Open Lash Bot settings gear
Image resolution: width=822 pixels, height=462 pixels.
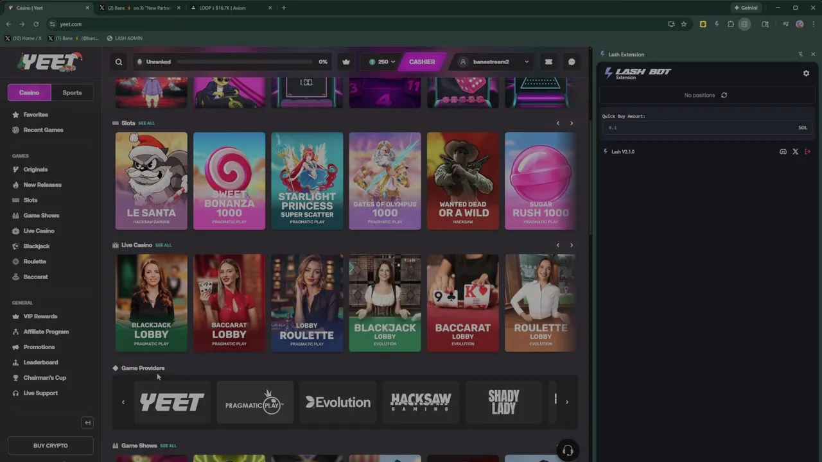(807, 73)
